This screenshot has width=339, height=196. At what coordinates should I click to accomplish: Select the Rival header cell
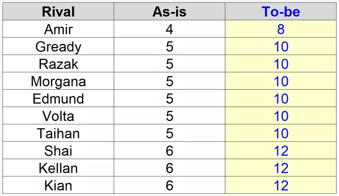point(58,11)
